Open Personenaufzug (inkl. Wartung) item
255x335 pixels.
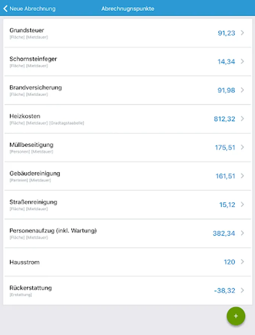click(x=112, y=233)
